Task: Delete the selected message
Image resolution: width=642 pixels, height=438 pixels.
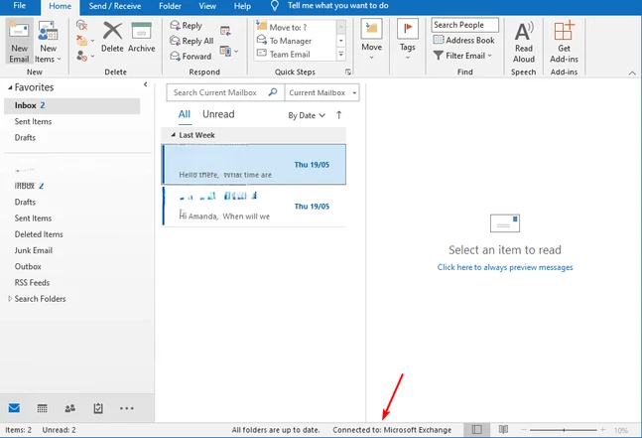Action: (x=112, y=38)
